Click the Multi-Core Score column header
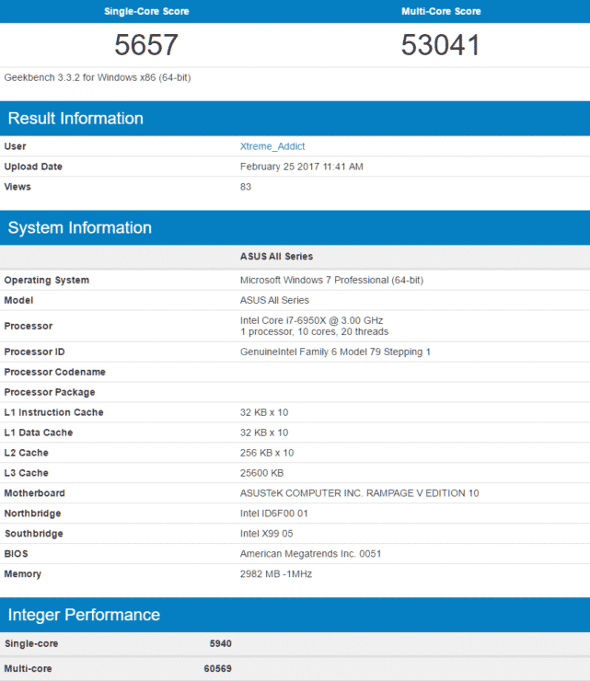 point(441,11)
